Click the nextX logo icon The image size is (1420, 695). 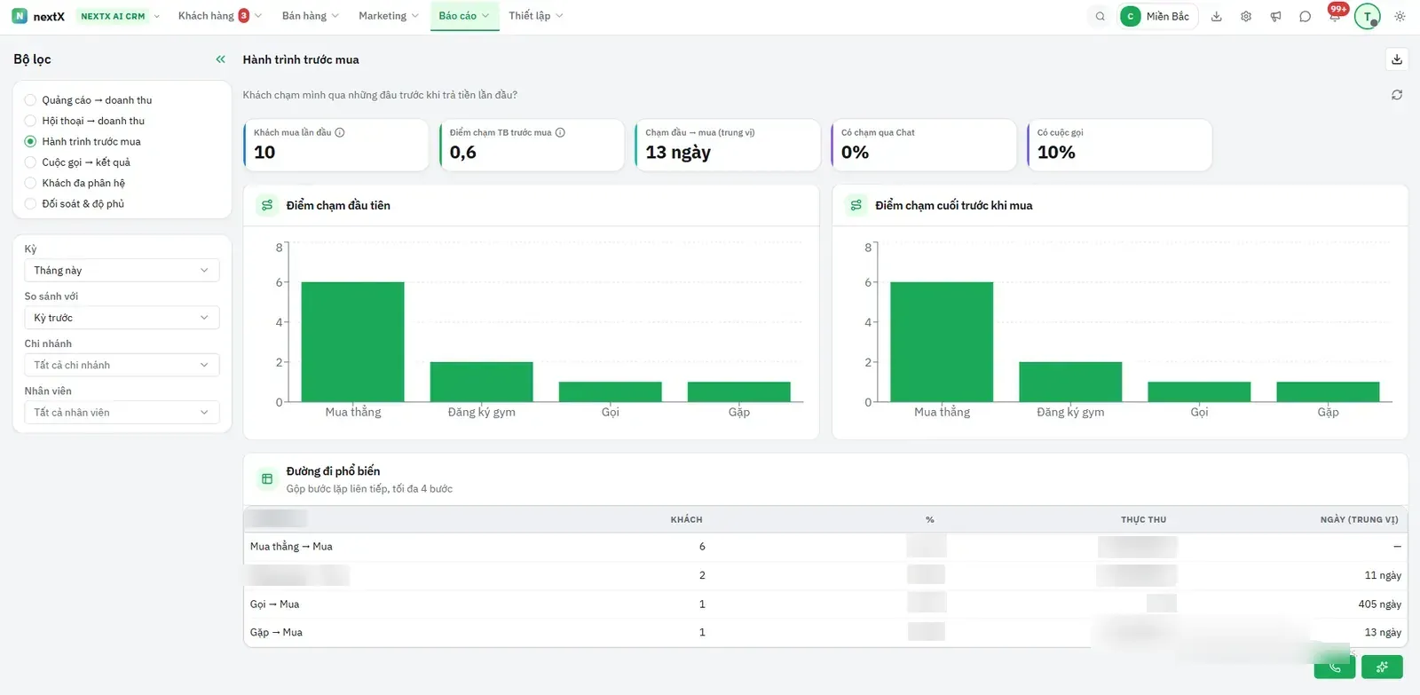pyautogui.click(x=20, y=16)
